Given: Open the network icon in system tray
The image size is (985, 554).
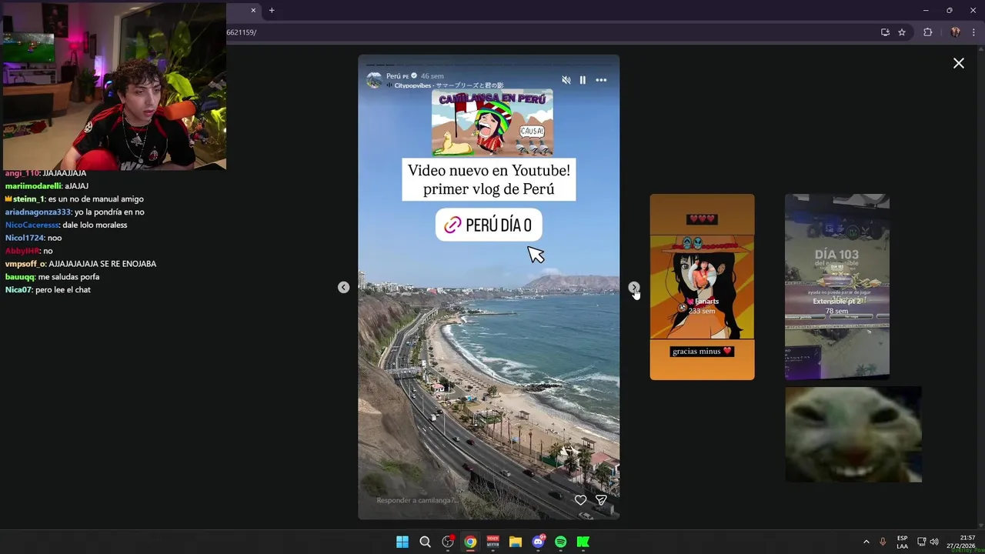Looking at the screenshot, I should [x=921, y=542].
